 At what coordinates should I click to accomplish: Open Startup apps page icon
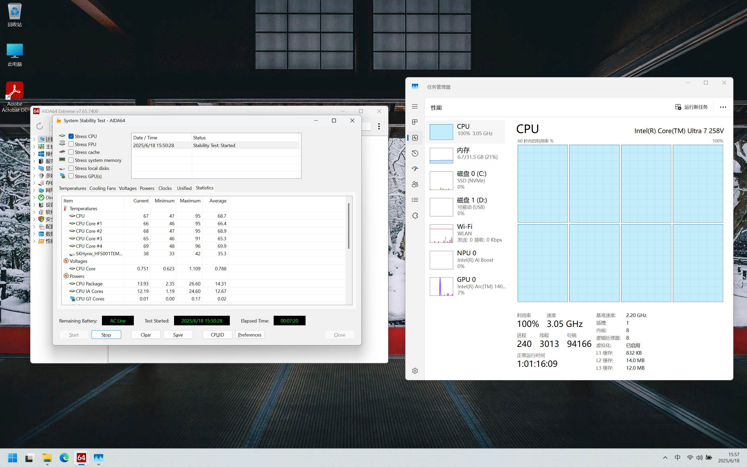[415, 169]
